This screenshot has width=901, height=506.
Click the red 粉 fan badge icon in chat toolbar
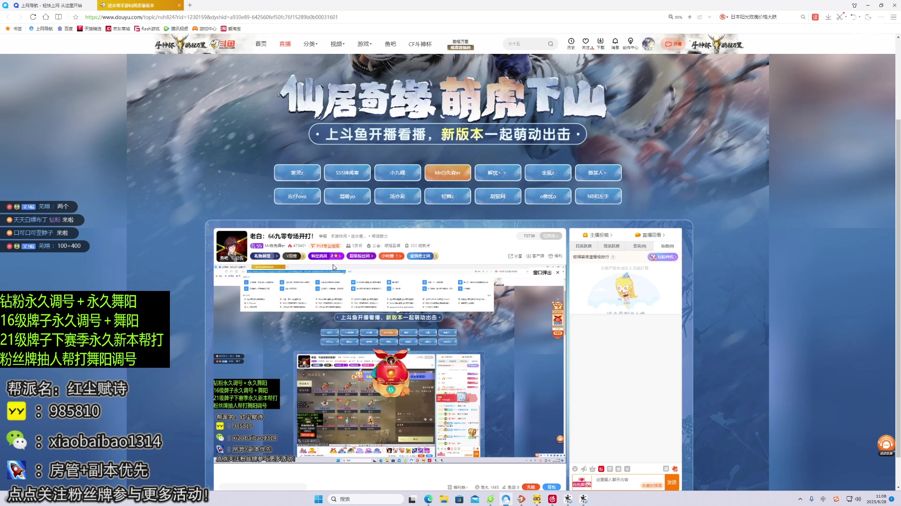[x=601, y=469]
